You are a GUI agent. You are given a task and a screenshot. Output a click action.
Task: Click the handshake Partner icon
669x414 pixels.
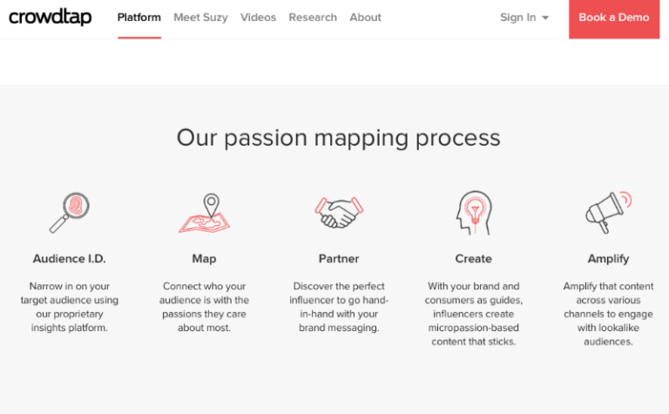pyautogui.click(x=339, y=212)
